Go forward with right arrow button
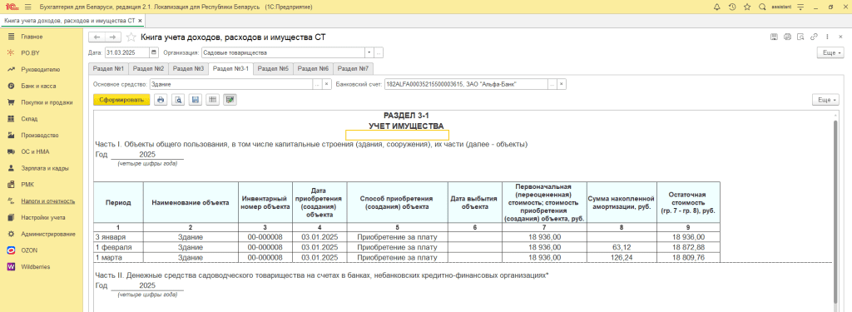Screen dimensions: 852x312 (x=112, y=37)
